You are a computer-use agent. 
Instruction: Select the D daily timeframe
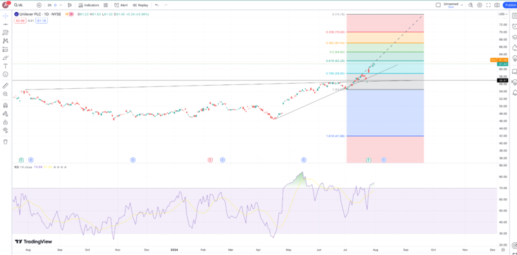pos(56,5)
